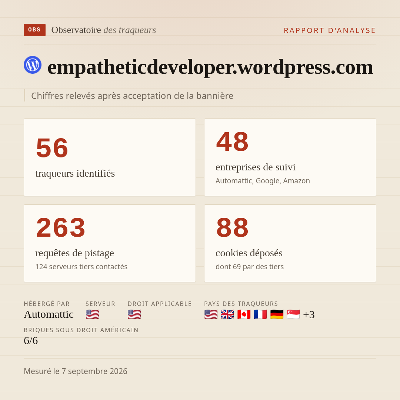
Task: Click the Automattic host name
Action: pos(49,314)
